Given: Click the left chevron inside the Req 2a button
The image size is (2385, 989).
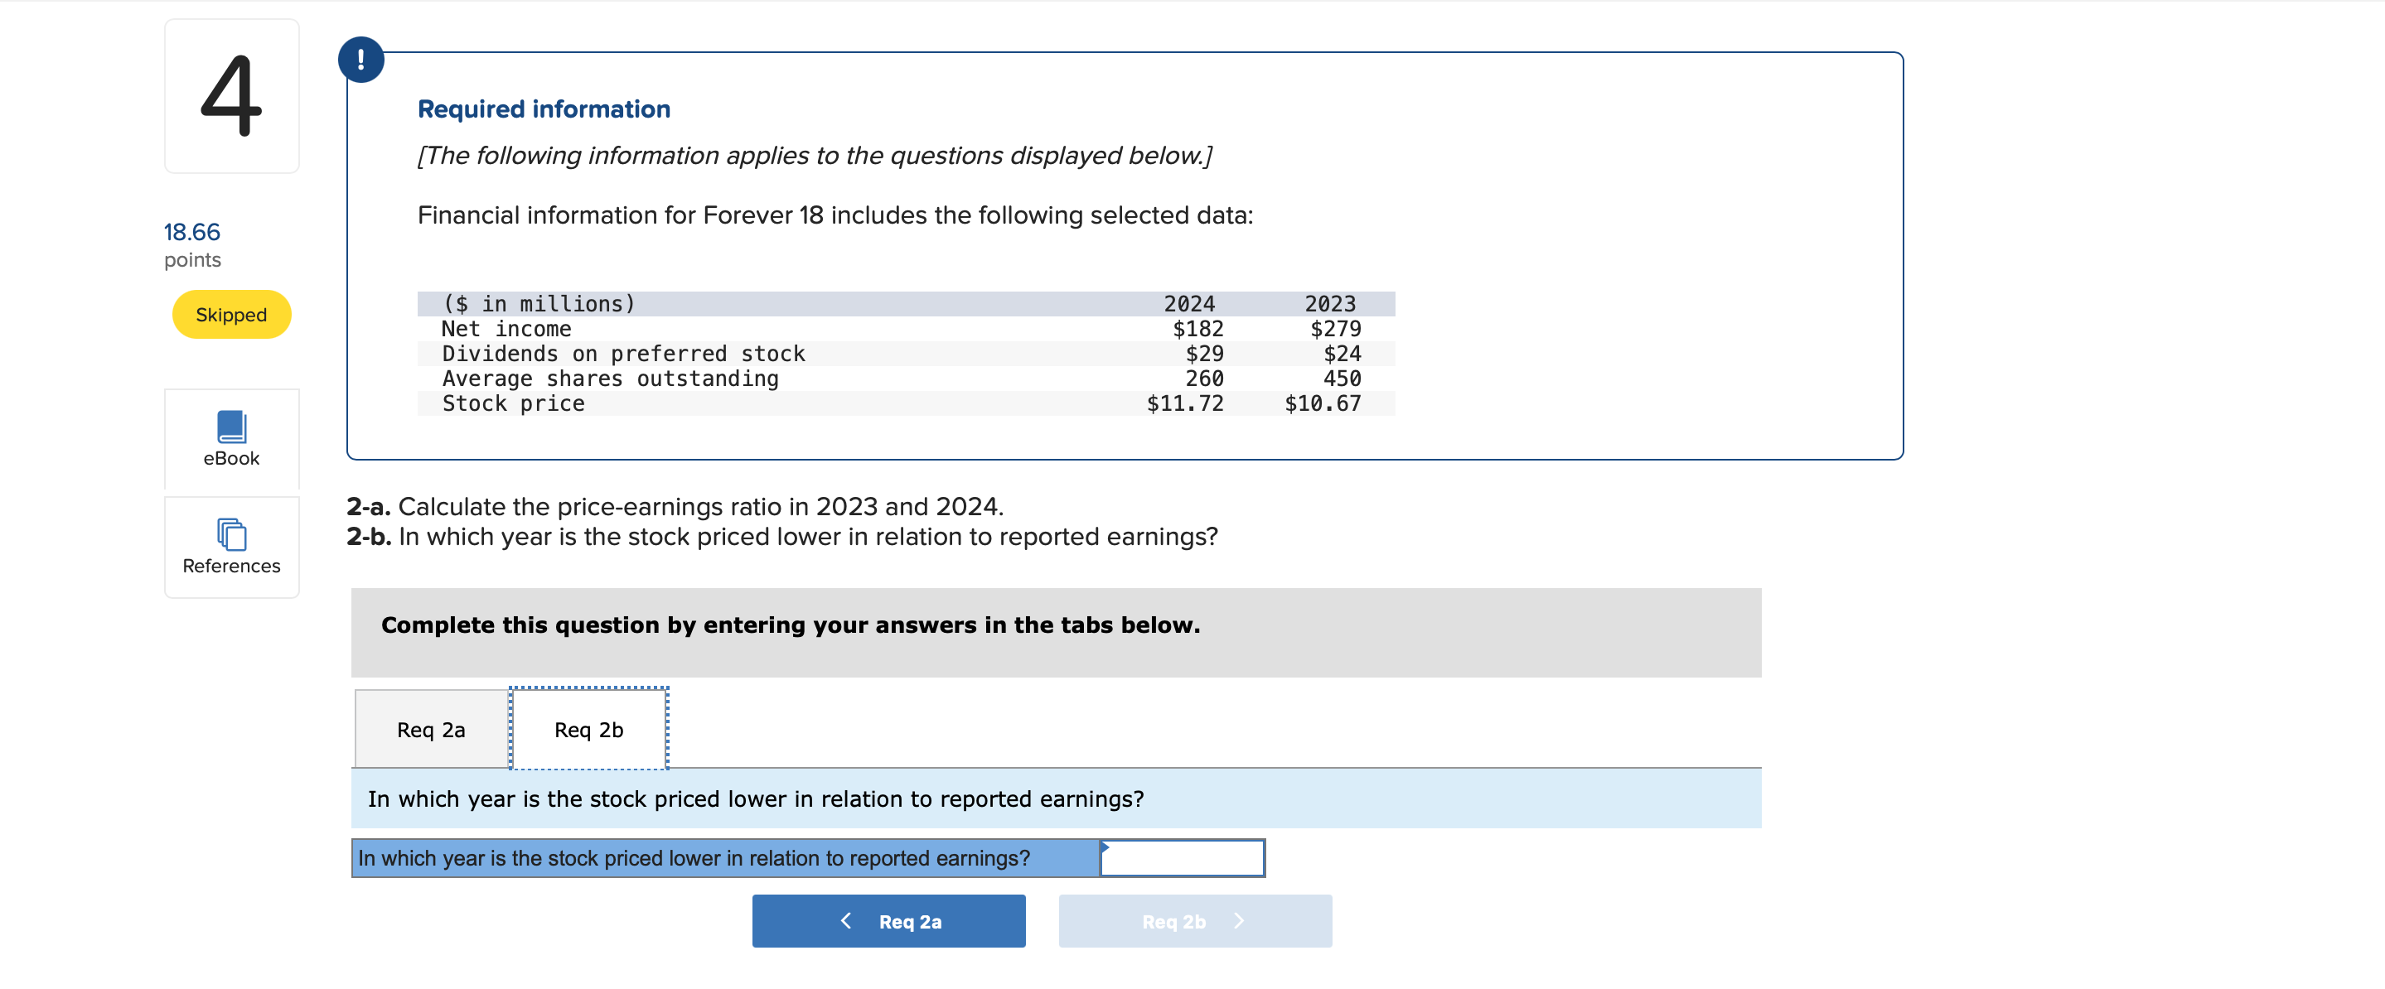Looking at the screenshot, I should coord(845,920).
